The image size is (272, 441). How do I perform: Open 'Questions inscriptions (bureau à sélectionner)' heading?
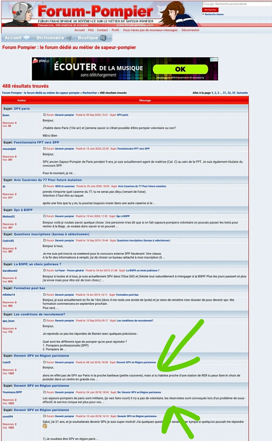pyautogui.click(x=52, y=234)
